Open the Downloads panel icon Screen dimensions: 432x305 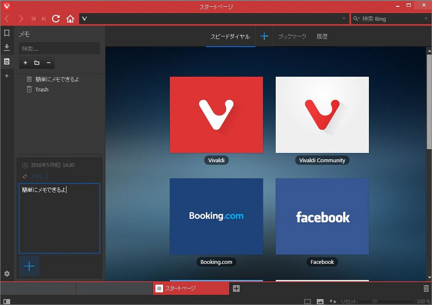(7, 48)
